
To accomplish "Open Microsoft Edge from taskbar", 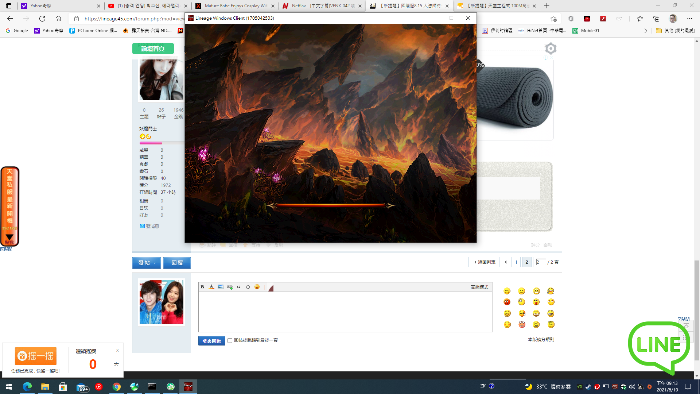I will tap(27, 387).
